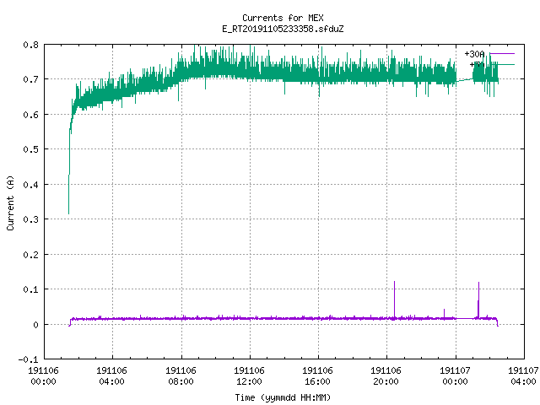Select the '0.4' y-axis tick label
Screen dimensions: 540x405
click(30, 185)
